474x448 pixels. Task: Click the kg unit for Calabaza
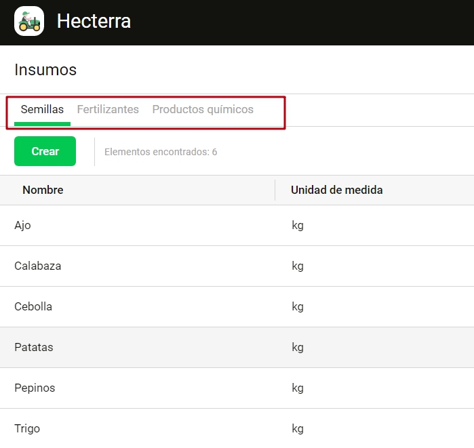point(298,266)
